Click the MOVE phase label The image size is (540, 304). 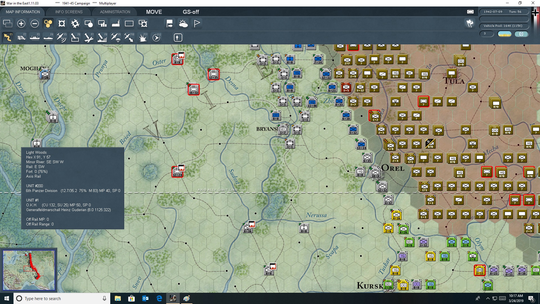coord(154,12)
